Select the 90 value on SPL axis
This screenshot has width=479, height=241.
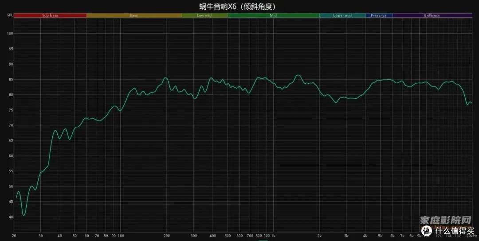click(x=11, y=64)
